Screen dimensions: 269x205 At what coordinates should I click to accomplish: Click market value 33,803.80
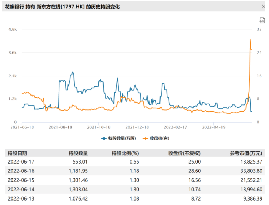point(251,171)
